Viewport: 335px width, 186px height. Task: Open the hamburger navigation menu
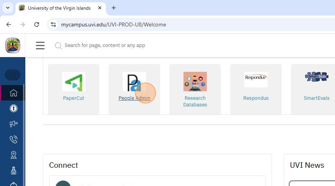[x=40, y=45]
